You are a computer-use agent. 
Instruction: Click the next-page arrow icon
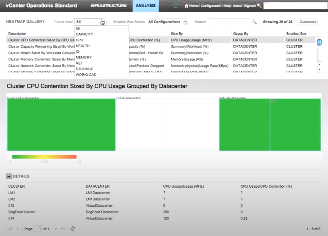coord(56,228)
